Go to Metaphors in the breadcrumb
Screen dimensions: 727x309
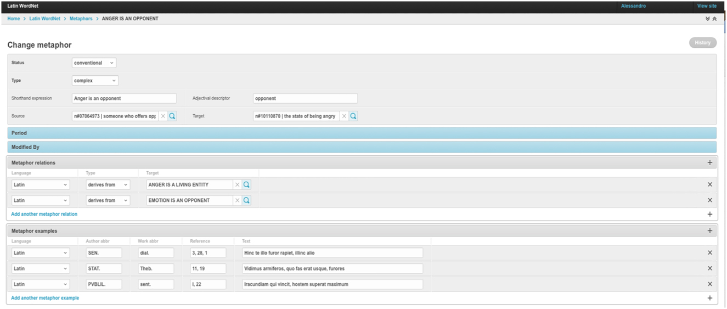[x=81, y=19]
